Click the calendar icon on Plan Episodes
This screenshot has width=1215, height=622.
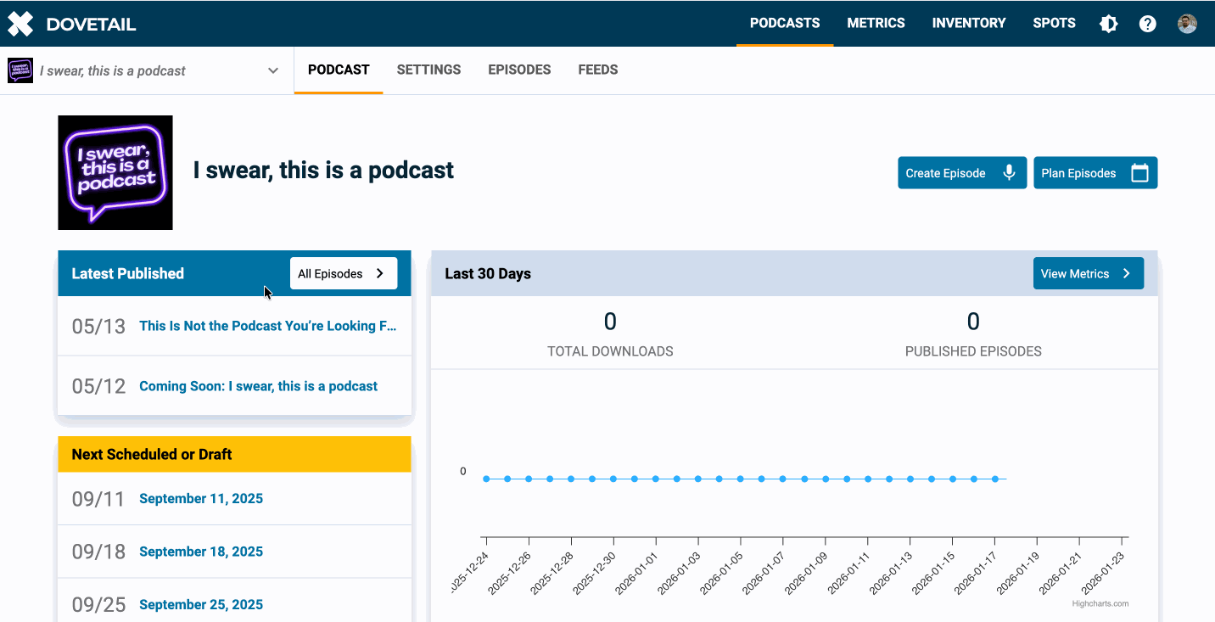pos(1139,173)
